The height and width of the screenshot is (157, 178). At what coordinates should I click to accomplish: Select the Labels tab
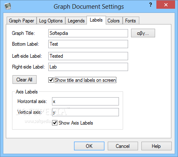[x=96, y=20]
